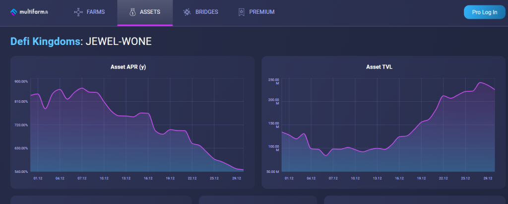This screenshot has width=508, height=204.
Task: Click 13.12 date on TVL chart
Action: [377, 178]
